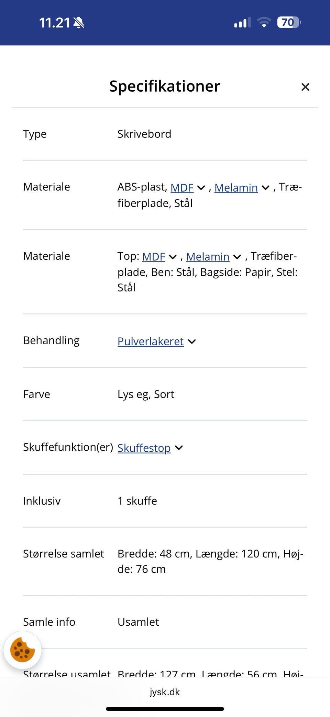Click the cookie with a bite mark icon
This screenshot has width=330, height=717.
point(22,650)
